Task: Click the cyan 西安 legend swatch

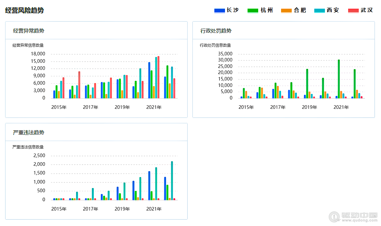Action: tap(319, 10)
